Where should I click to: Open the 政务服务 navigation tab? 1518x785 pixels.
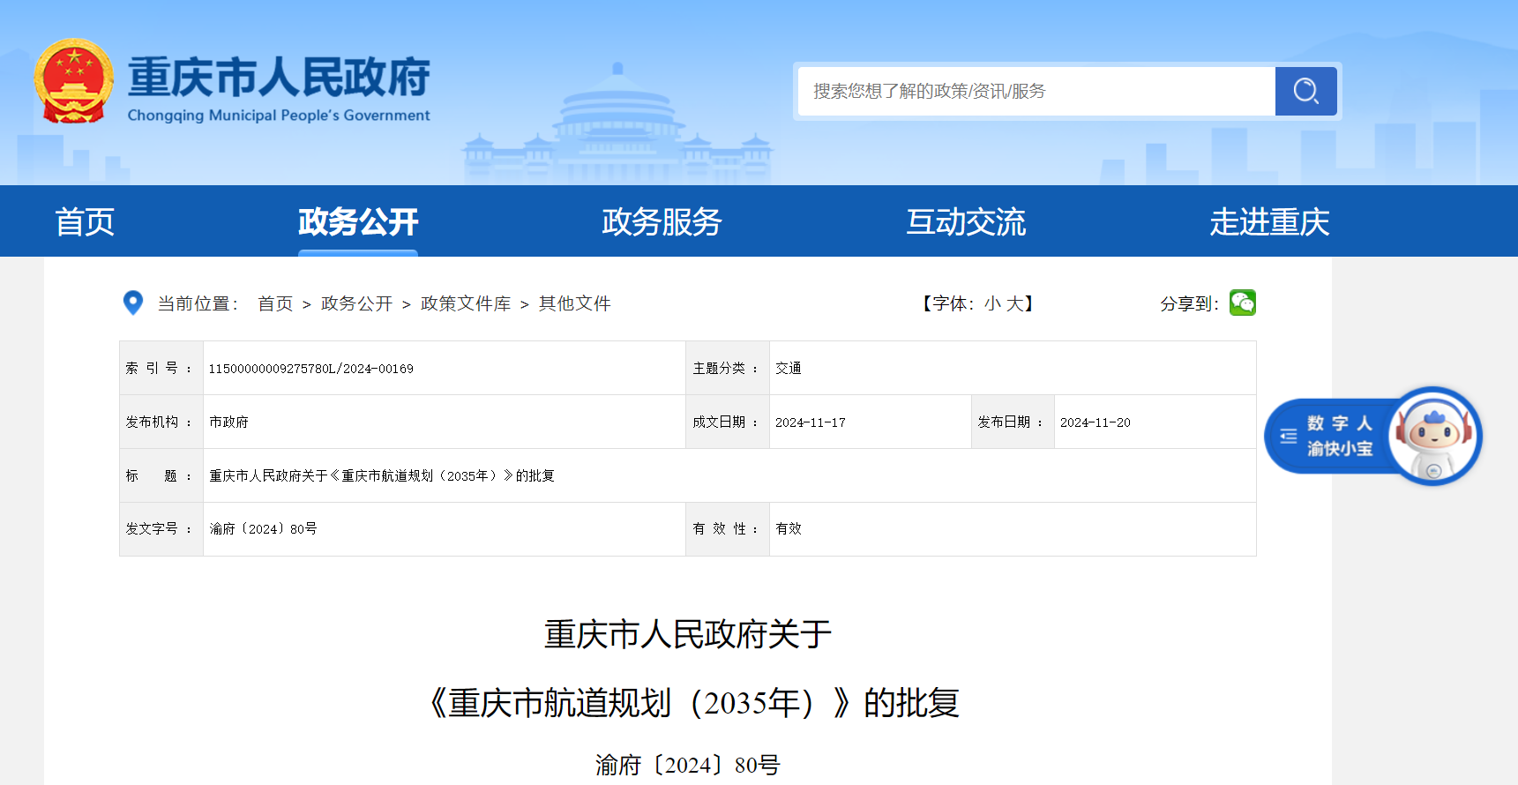662,221
